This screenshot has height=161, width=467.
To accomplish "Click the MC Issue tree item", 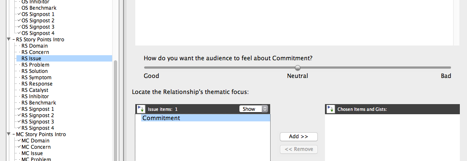I will pos(32,153).
